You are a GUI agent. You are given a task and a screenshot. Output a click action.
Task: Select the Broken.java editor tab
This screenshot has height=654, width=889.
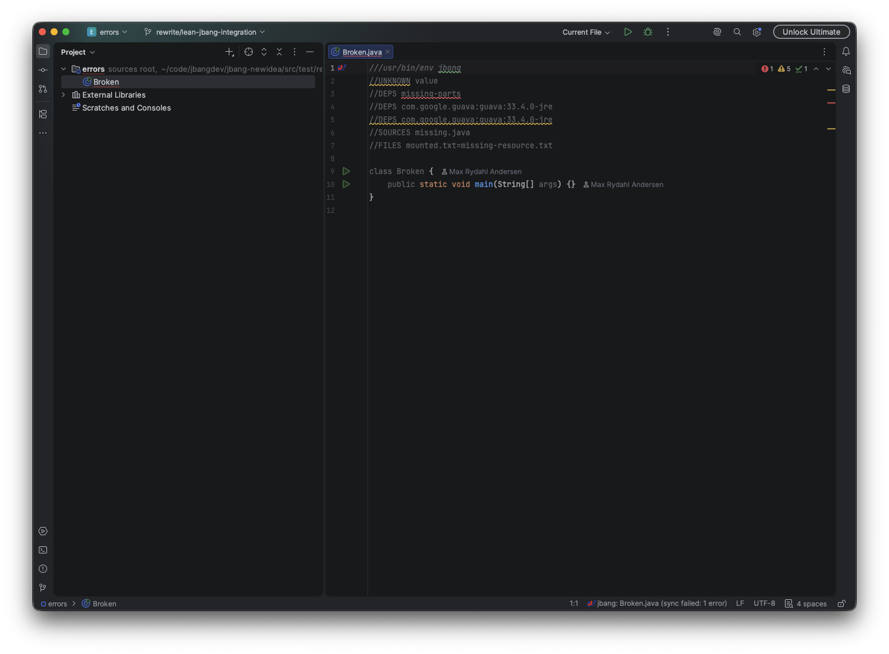point(361,52)
